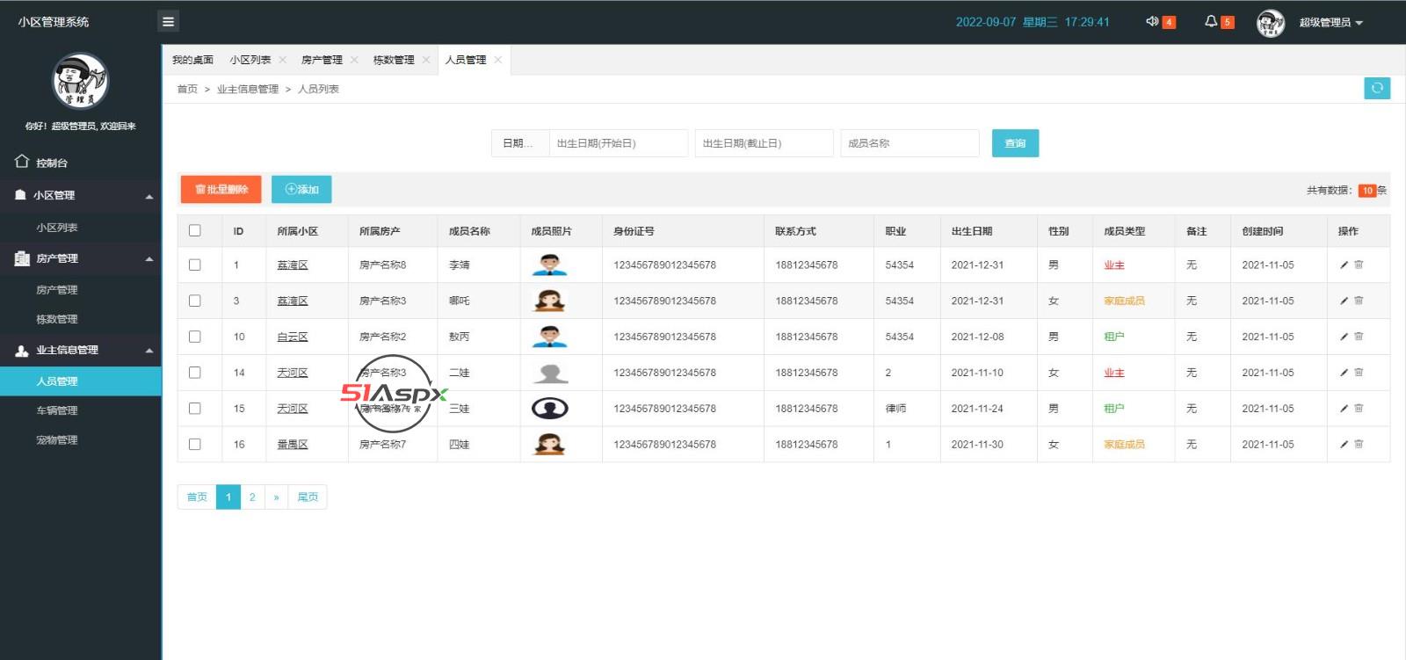Viewport: 1406px width, 660px height.
Task: Click the 首页 pagination button
Action: [x=197, y=497]
